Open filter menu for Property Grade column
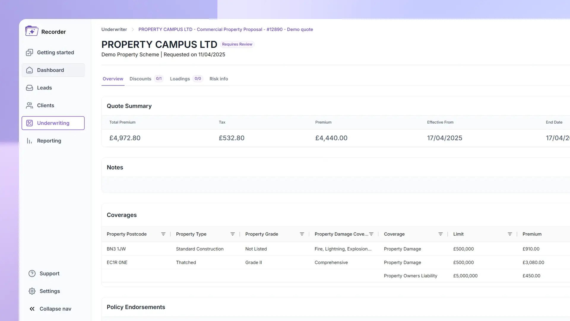Viewport: 570px width, 321px height. (302, 234)
